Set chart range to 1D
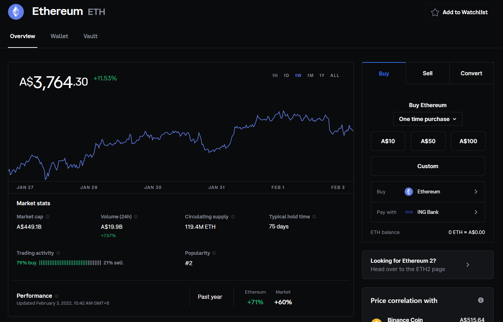 (x=286, y=76)
